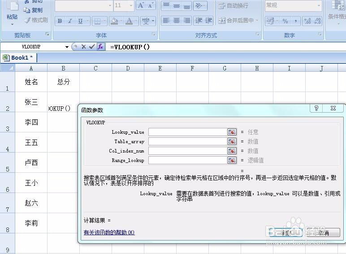Confirm formula entry checkmark icon
Viewport: 346px width, 254px height.
pos(91,47)
